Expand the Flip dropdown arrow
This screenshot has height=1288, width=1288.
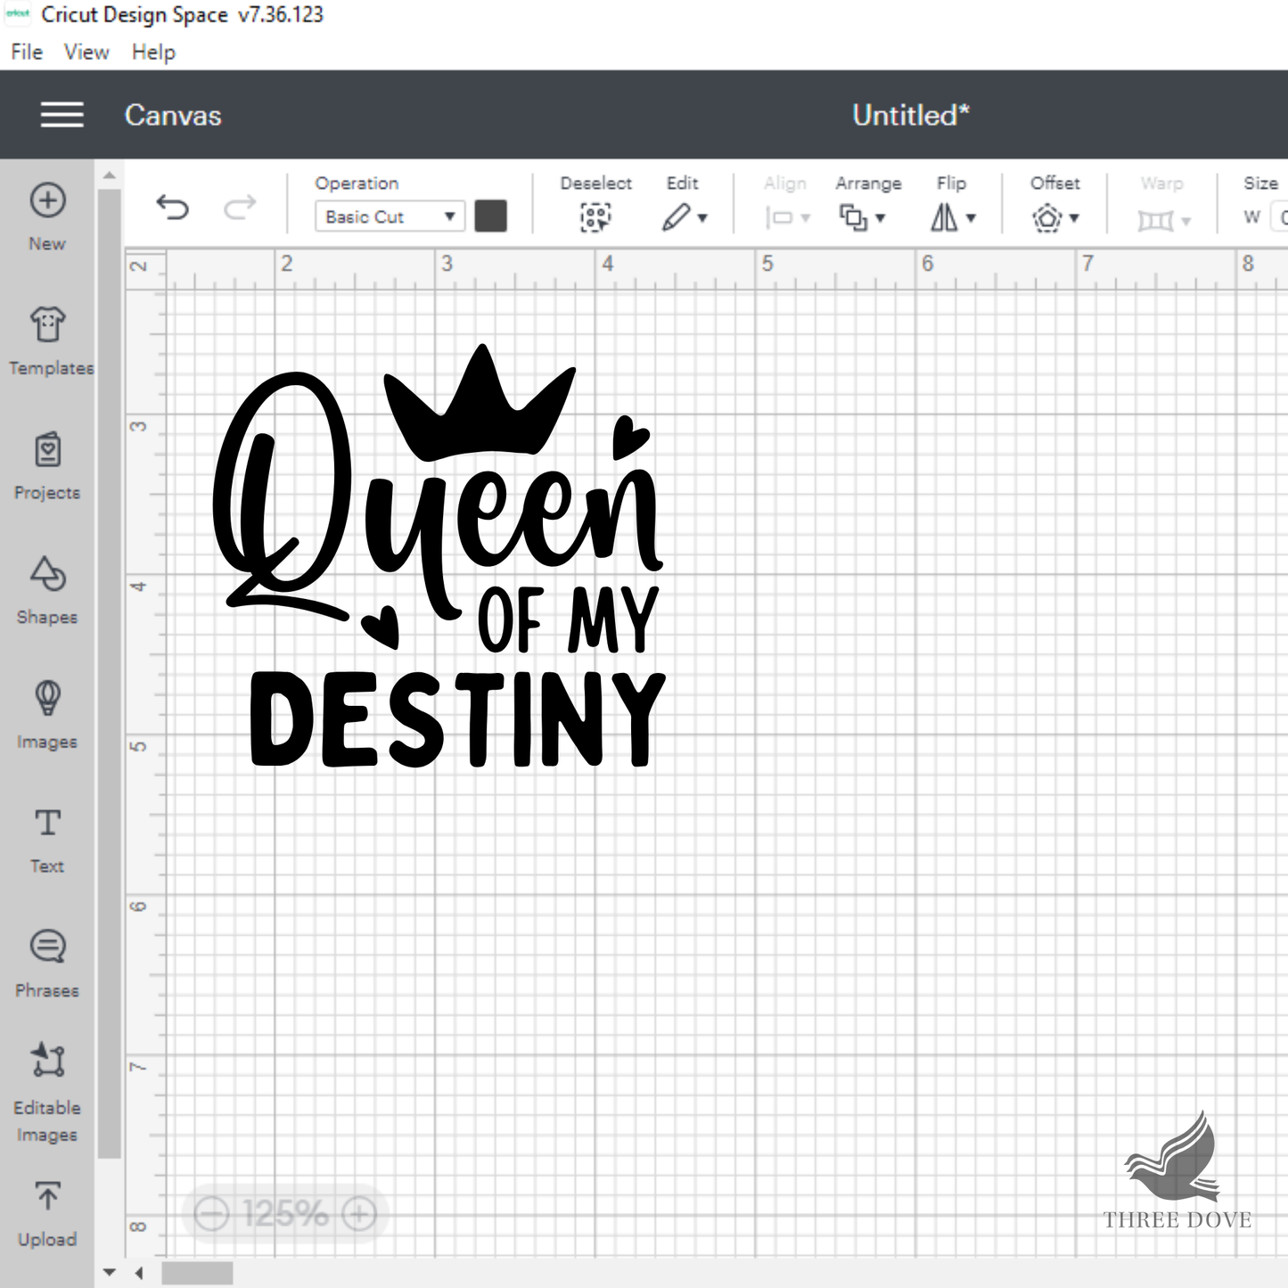coord(971,218)
